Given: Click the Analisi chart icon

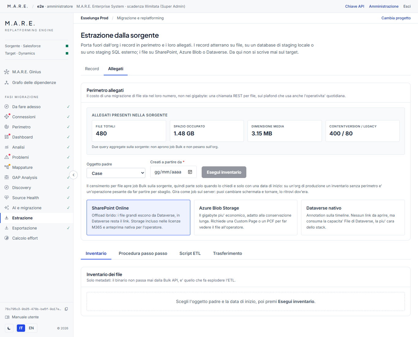Looking at the screenshot, I should [x=6, y=147].
